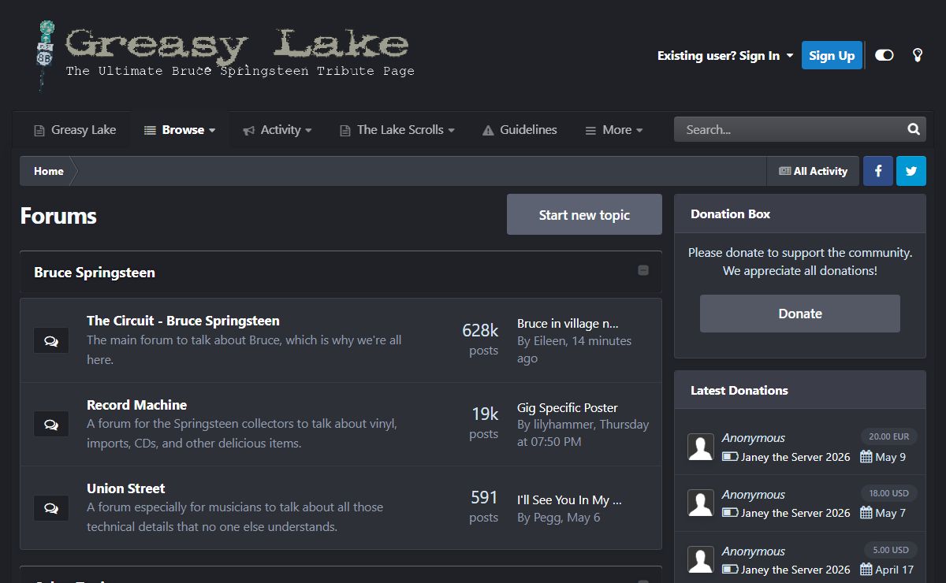Open the Gig Specific Poster topic
Screen dimensions: 946x583
point(568,407)
